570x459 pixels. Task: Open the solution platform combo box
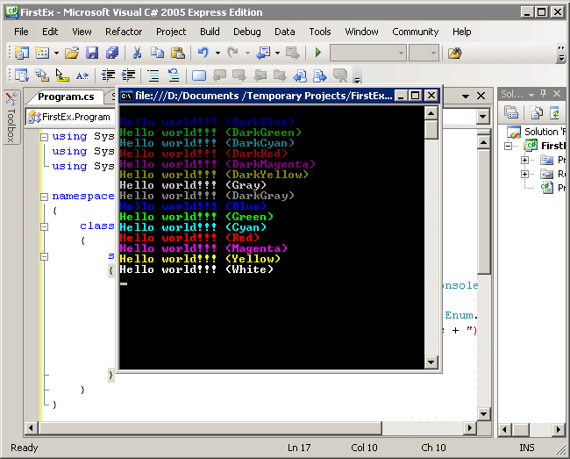(x=424, y=54)
